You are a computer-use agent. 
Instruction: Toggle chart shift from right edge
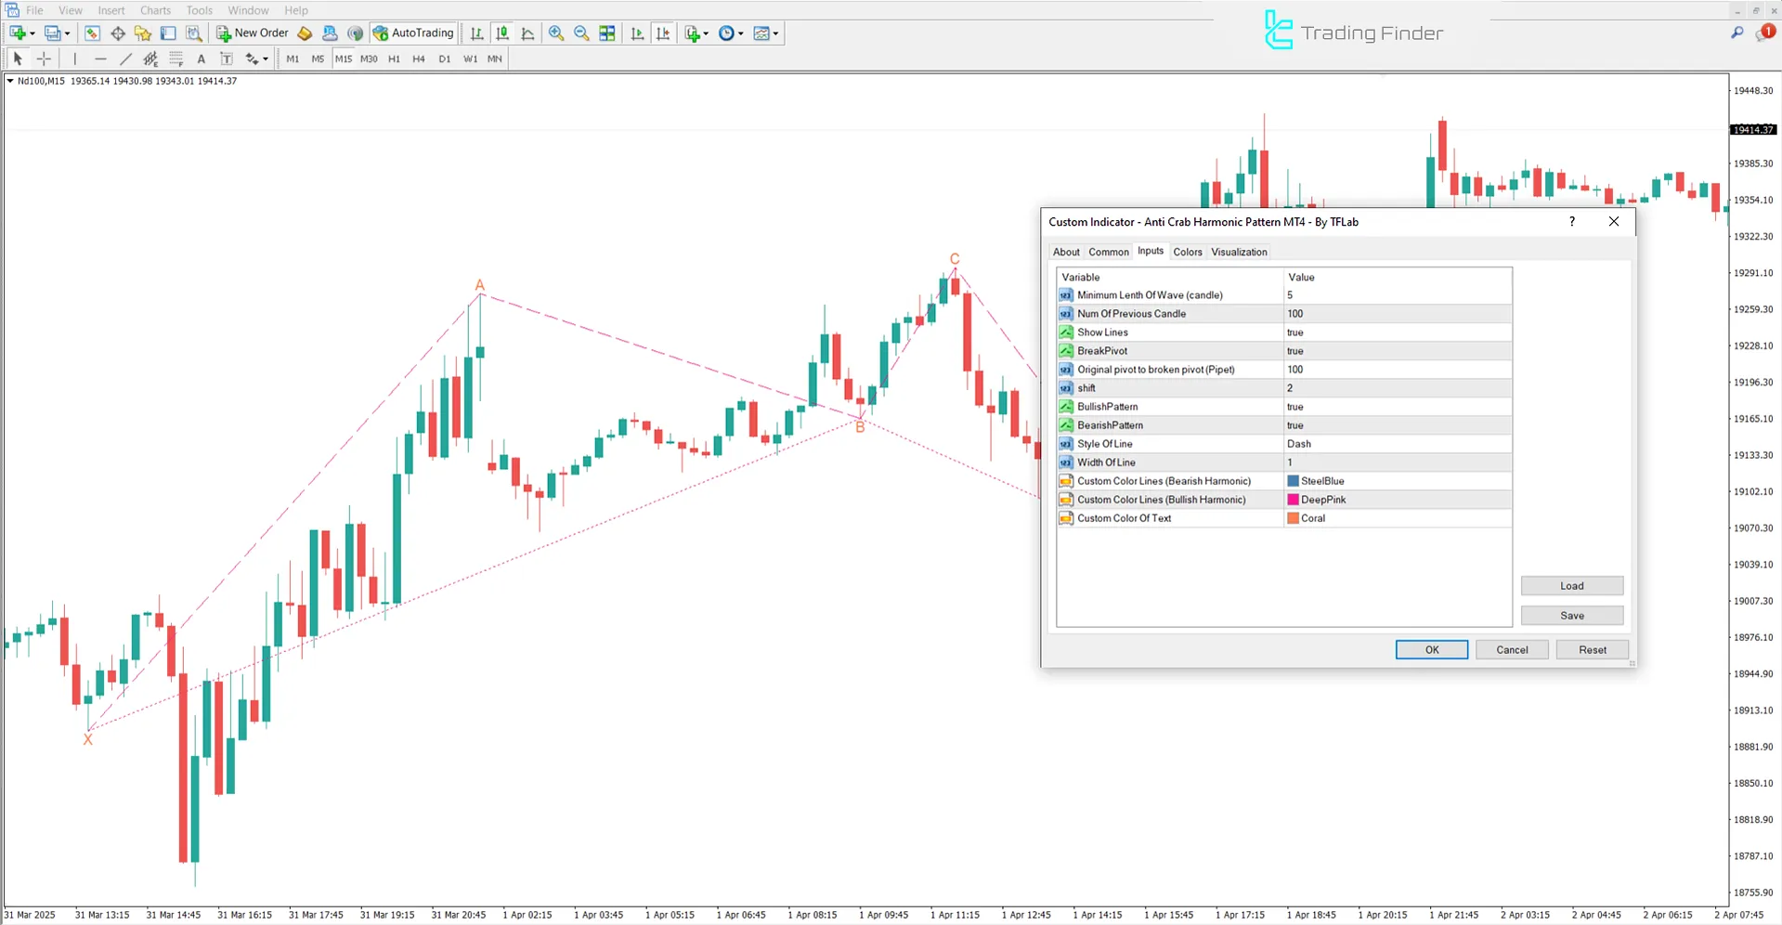pyautogui.click(x=663, y=33)
